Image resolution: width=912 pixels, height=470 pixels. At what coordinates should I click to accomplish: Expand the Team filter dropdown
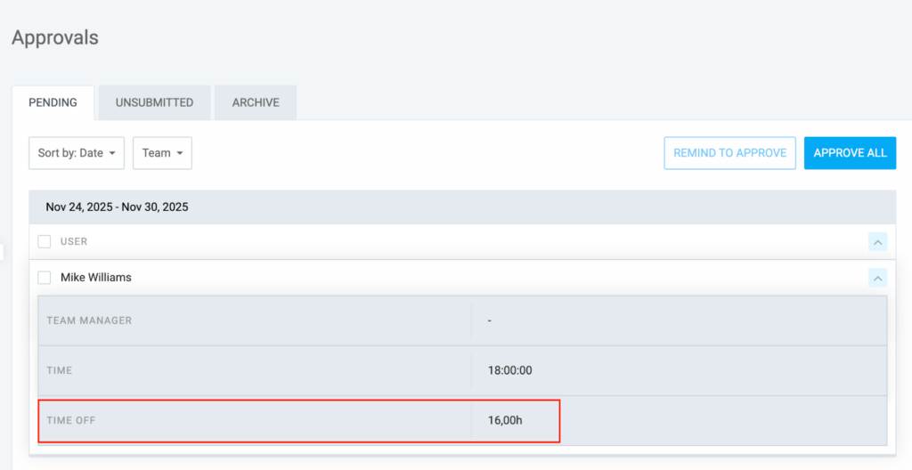(162, 153)
